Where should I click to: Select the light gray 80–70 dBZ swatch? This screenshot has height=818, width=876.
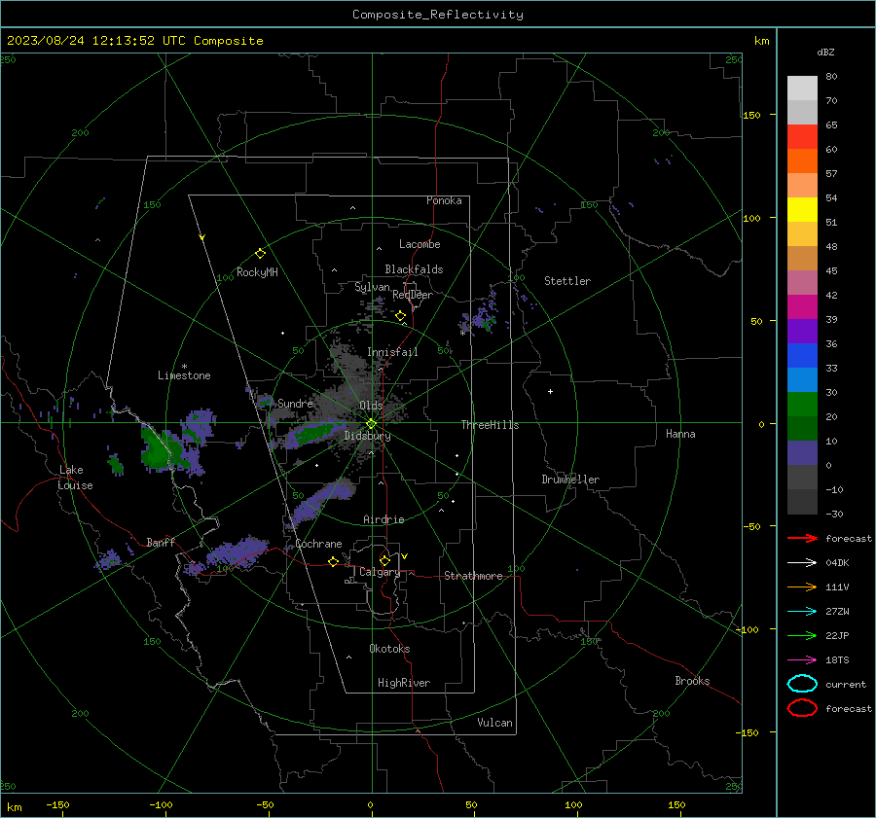802,88
